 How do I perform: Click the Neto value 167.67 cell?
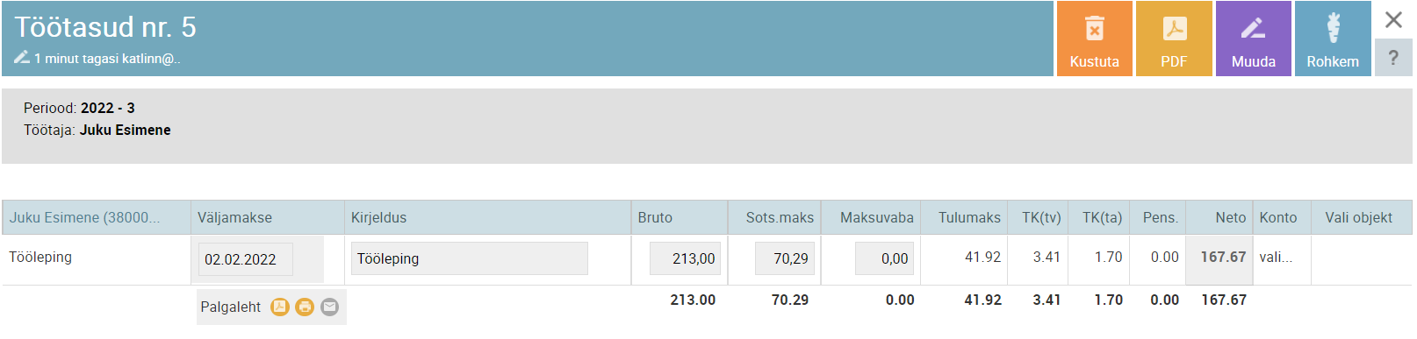[1219, 259]
